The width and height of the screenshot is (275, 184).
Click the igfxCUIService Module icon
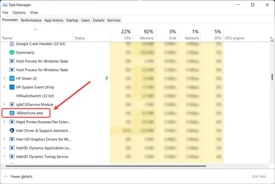click(12, 104)
